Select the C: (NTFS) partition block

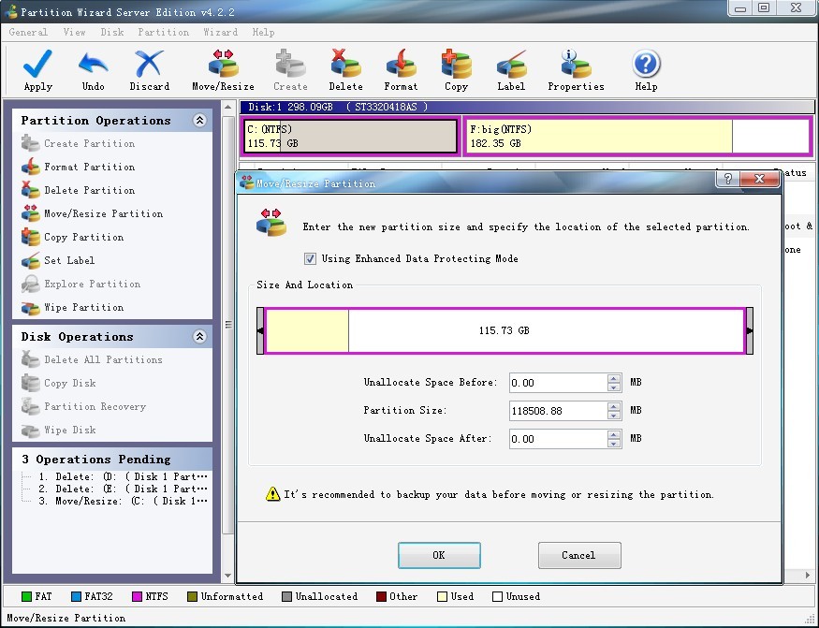pyautogui.click(x=350, y=137)
